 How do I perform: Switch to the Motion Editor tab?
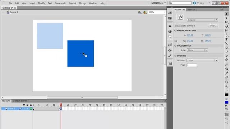tap(20, 101)
